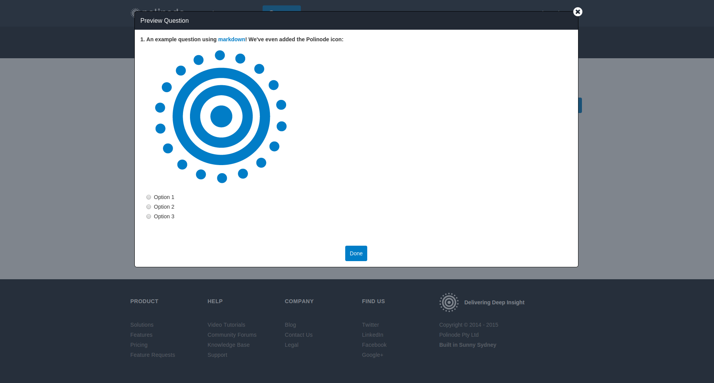This screenshot has height=383, width=714.
Task: Open the Knowledge Base link
Action: pyautogui.click(x=229, y=345)
